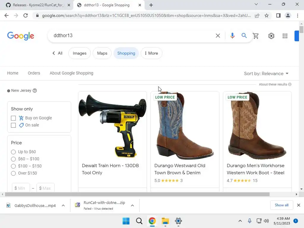
Task: Select Over $150 price range
Action: [13, 173]
